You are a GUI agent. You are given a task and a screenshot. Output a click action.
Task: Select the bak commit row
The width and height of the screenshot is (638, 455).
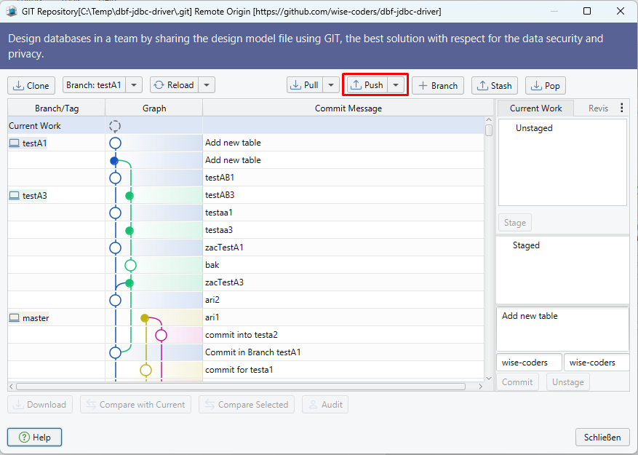[x=246, y=265]
